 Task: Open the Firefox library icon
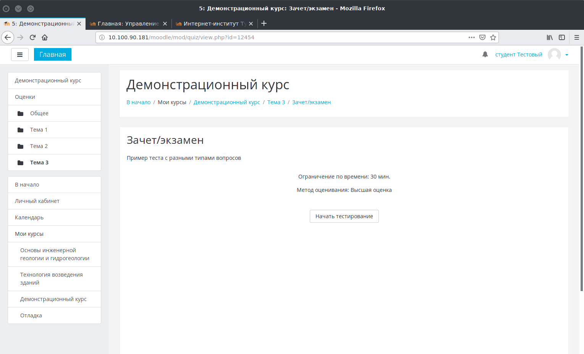550,37
